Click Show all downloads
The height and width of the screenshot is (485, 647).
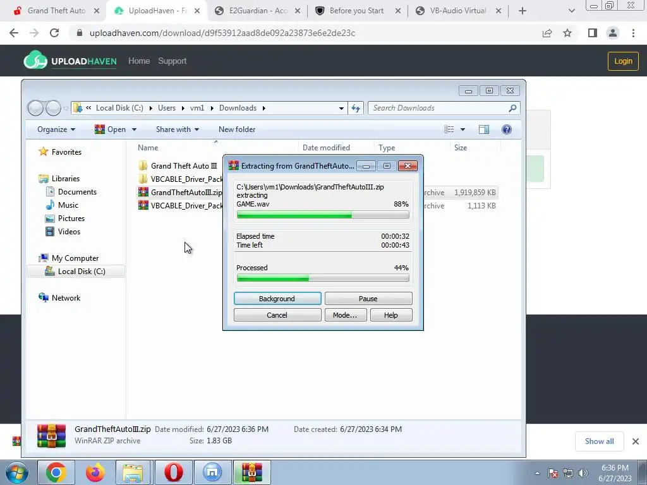click(x=599, y=441)
